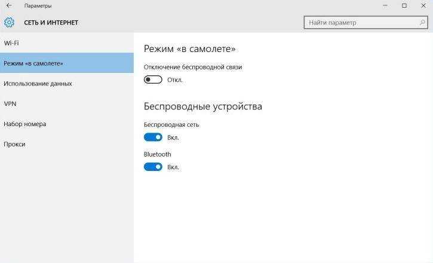Click the СЕТЬ И ИНТЕРНЕТ header title
433x263 pixels.
coord(51,23)
